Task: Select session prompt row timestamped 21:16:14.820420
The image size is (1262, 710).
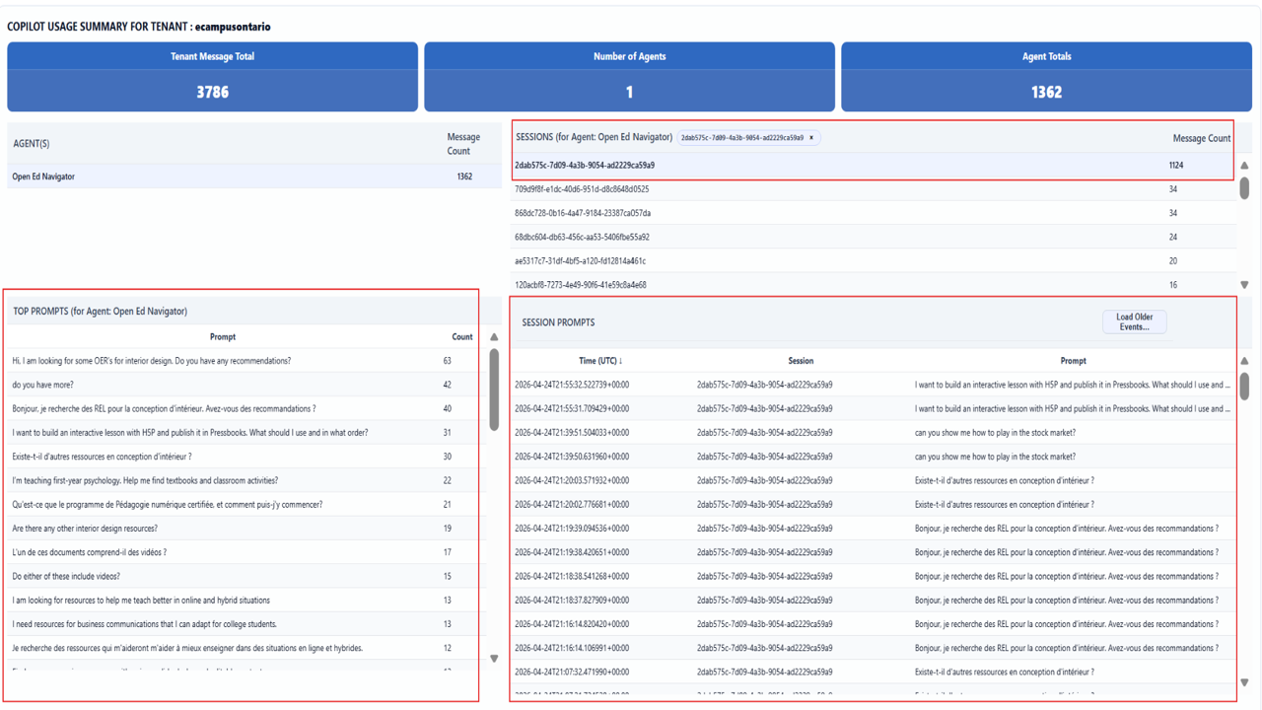Action: (x=873, y=624)
